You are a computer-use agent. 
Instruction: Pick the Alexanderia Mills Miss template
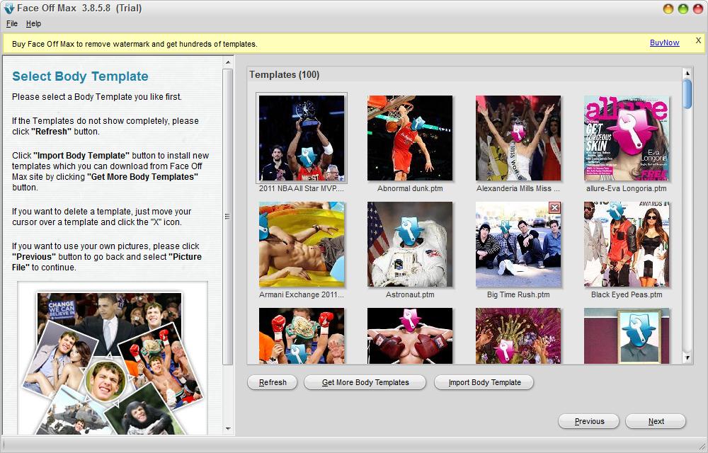pyautogui.click(x=518, y=139)
